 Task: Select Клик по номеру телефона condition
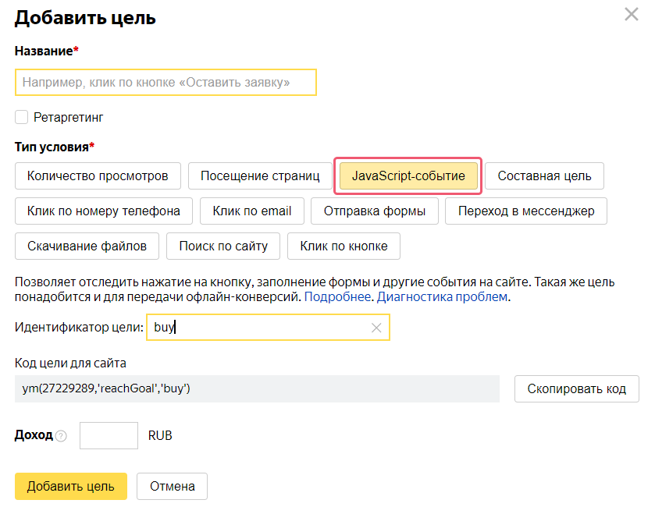click(103, 211)
